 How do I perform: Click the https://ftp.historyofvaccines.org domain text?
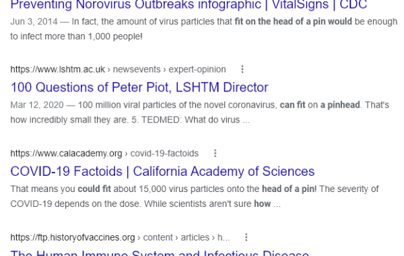(x=73, y=237)
